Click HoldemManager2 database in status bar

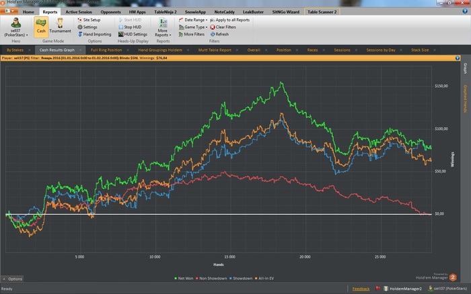pos(402,289)
